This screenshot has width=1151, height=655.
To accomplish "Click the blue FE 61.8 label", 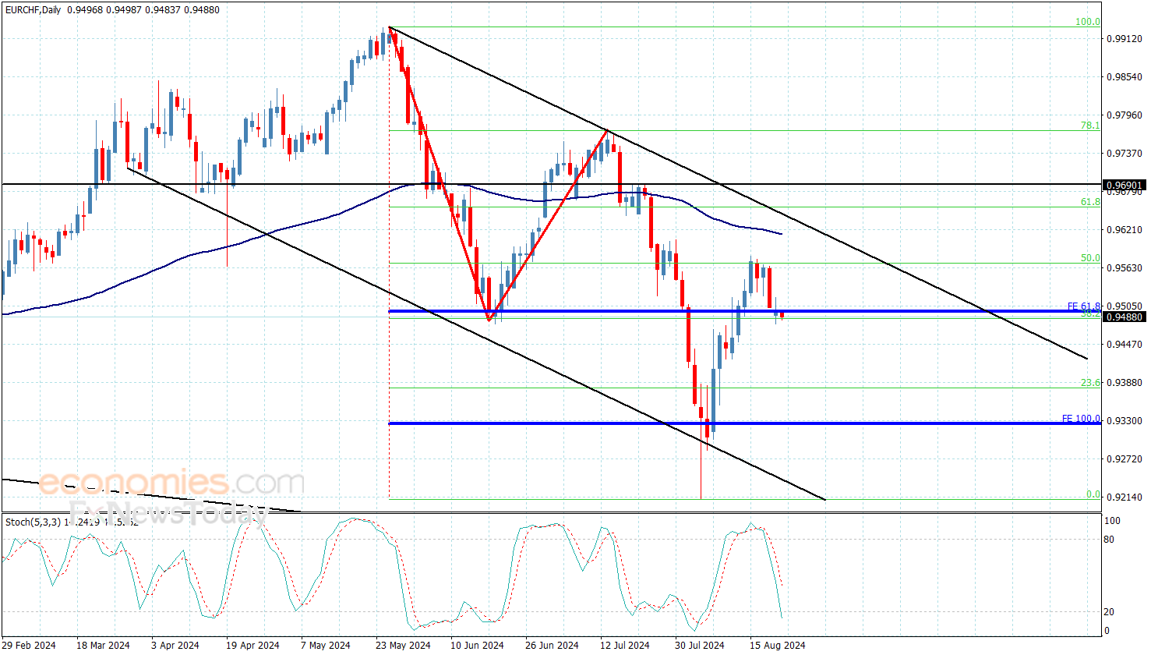I will [1084, 306].
